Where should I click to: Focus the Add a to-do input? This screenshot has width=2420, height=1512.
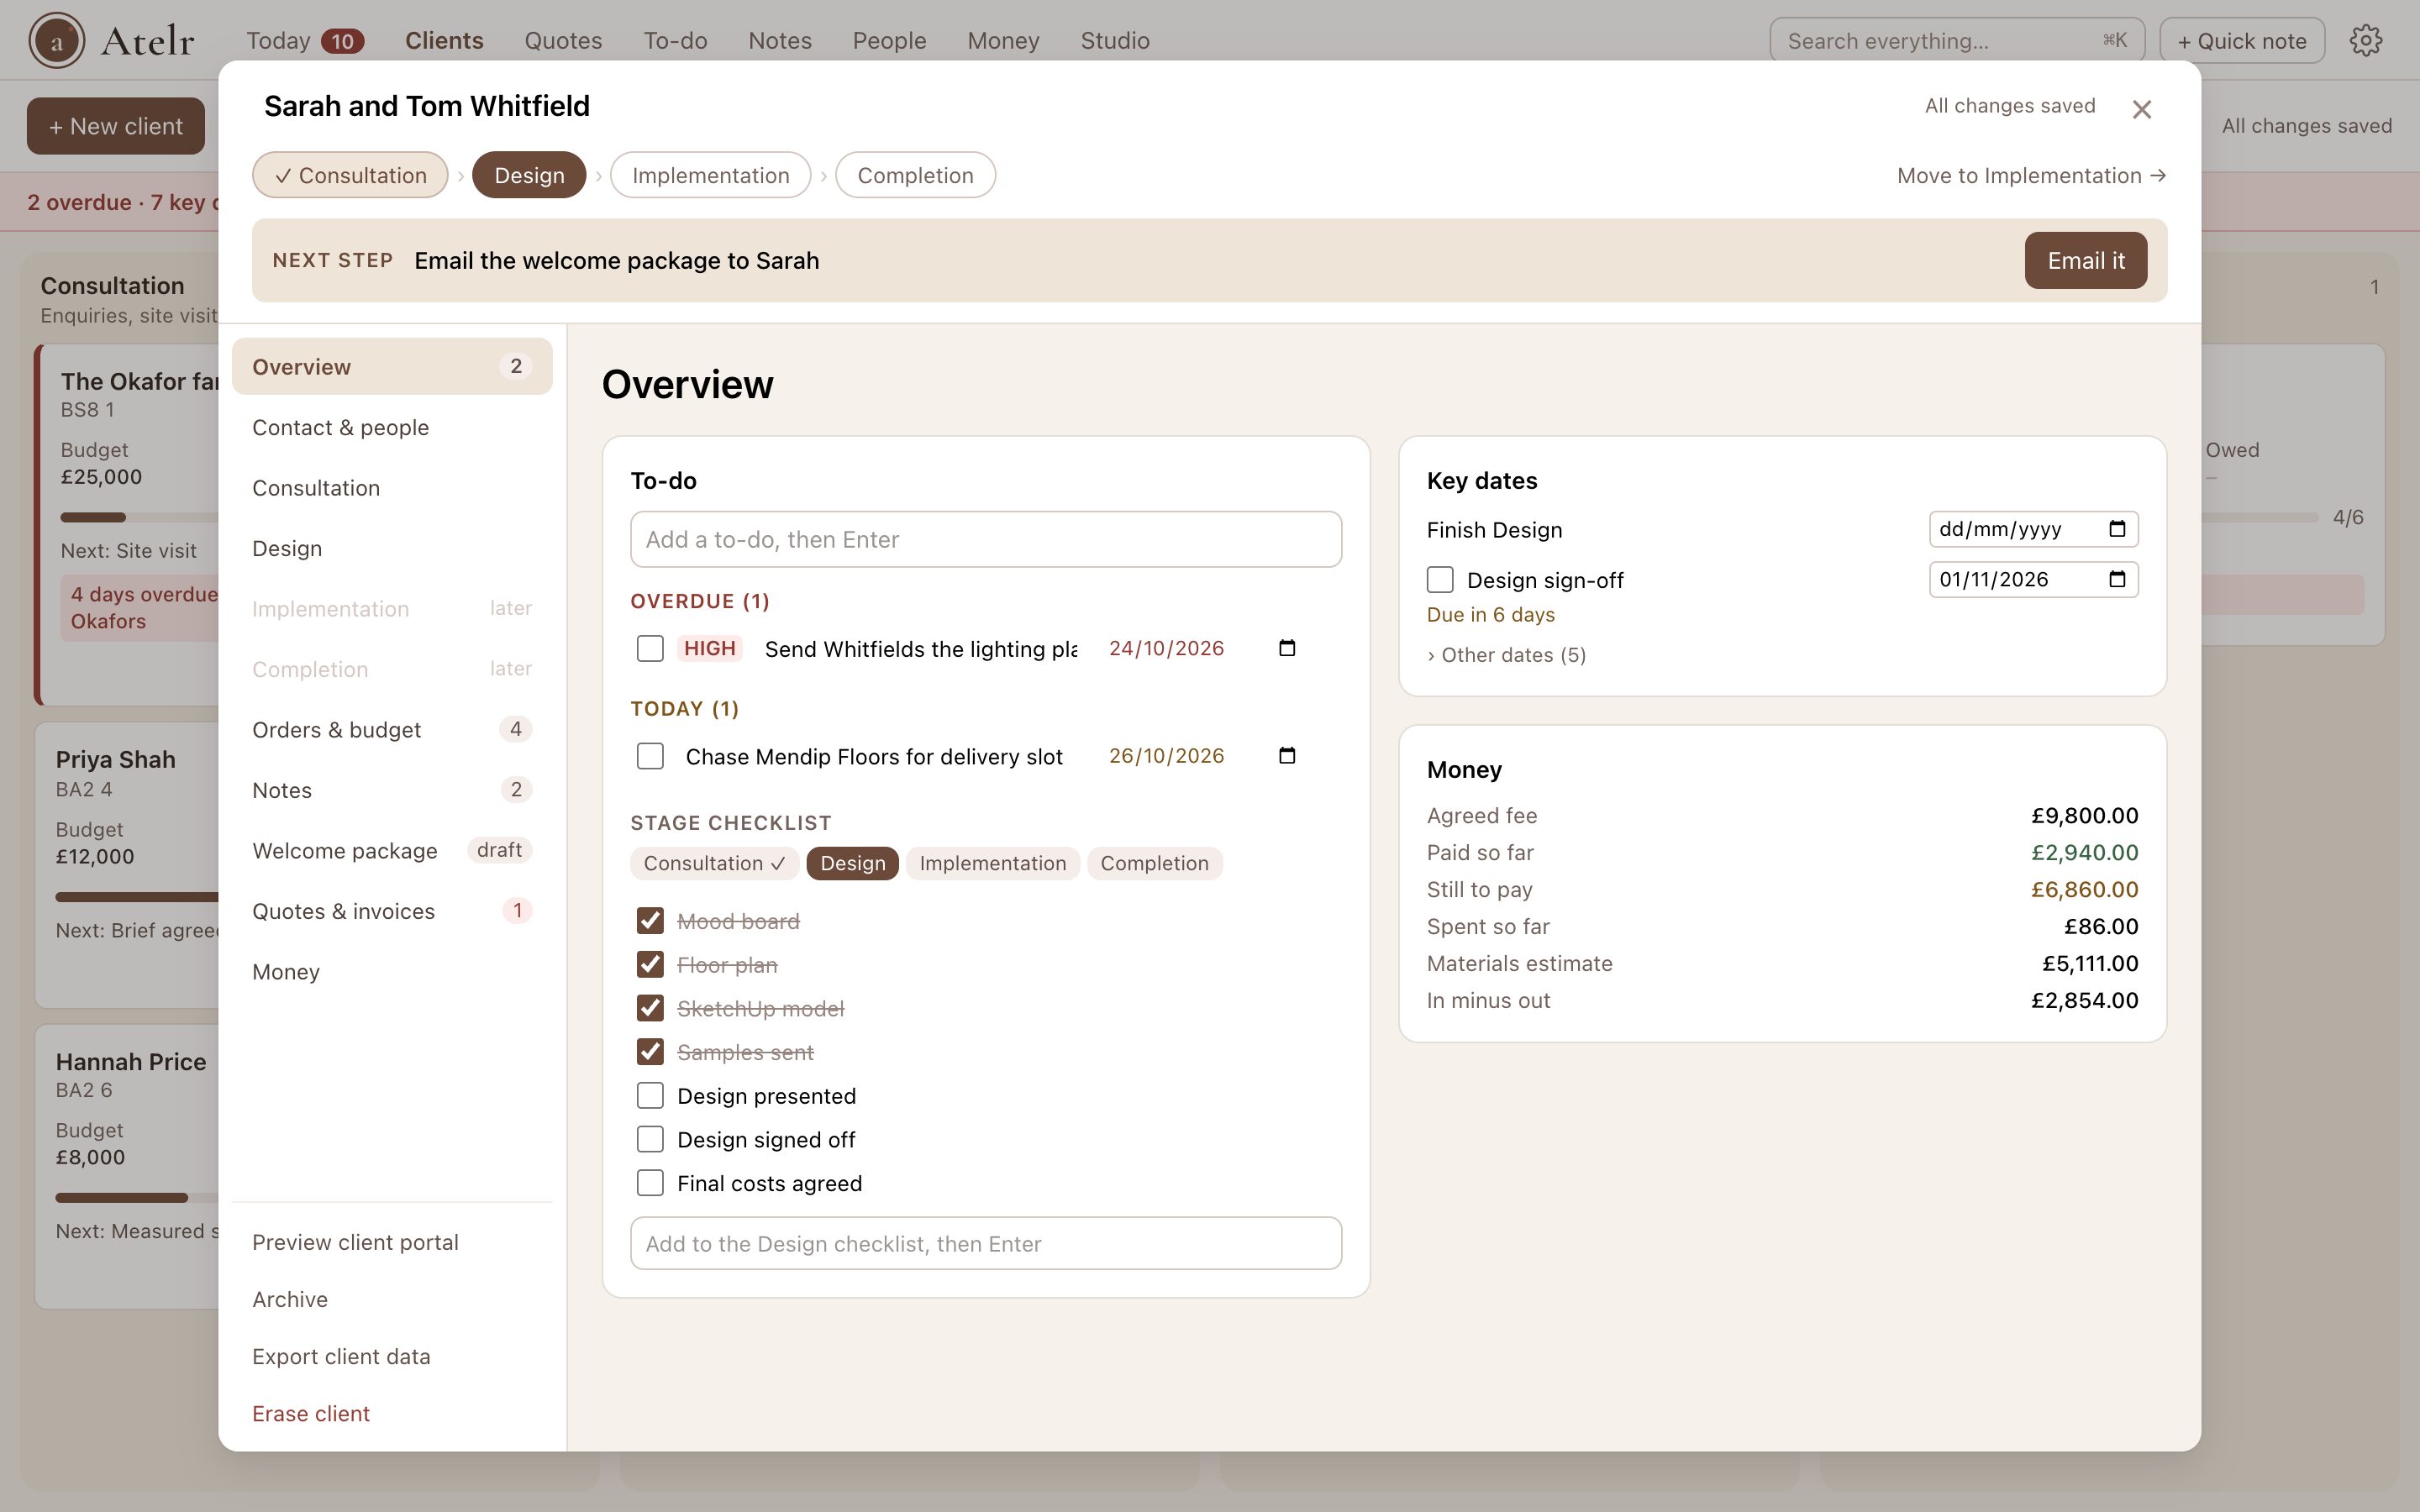[x=986, y=540]
